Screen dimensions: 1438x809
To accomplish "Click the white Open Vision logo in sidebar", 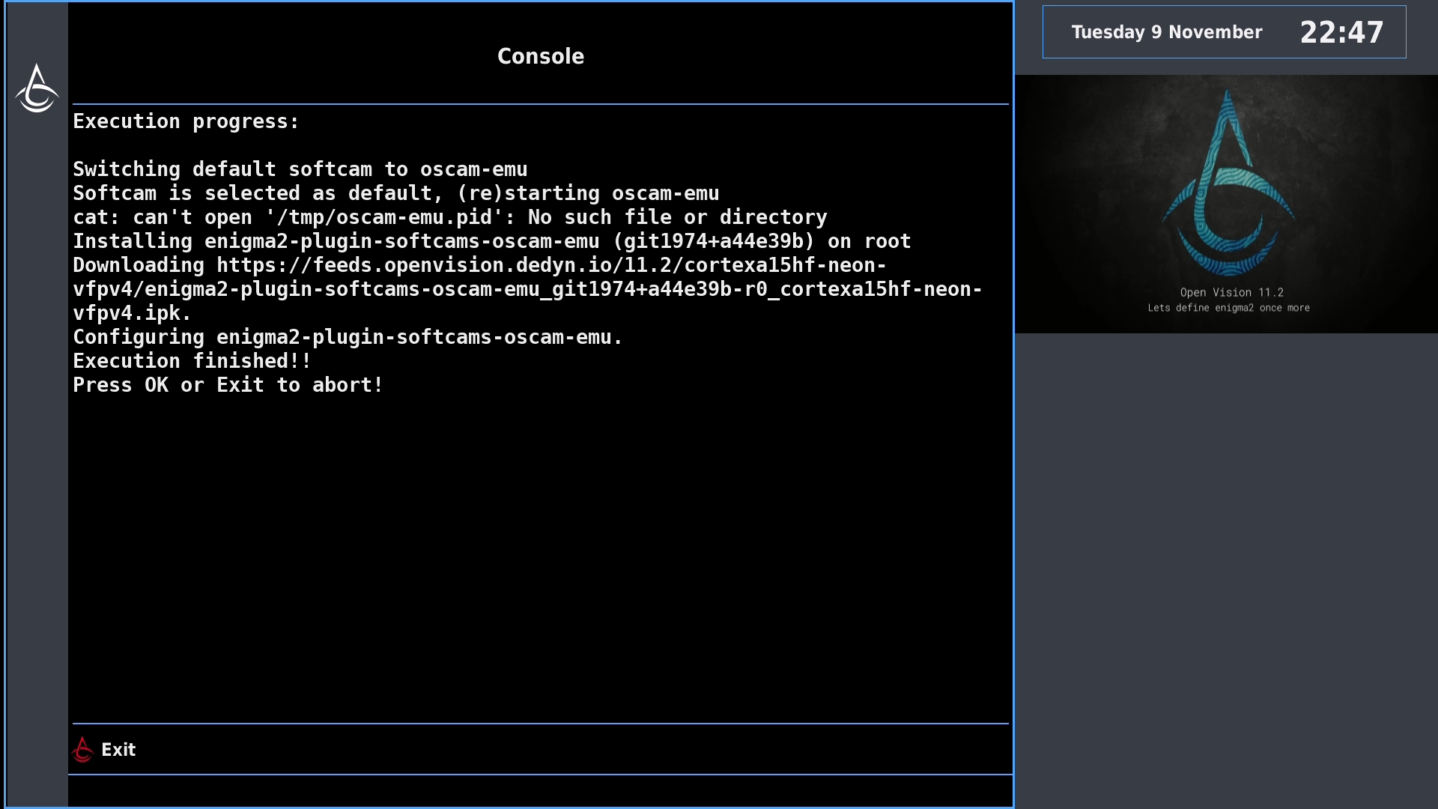I will [x=37, y=89].
